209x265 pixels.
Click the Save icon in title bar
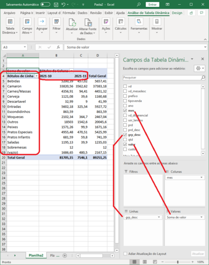pyautogui.click(x=56, y=5)
